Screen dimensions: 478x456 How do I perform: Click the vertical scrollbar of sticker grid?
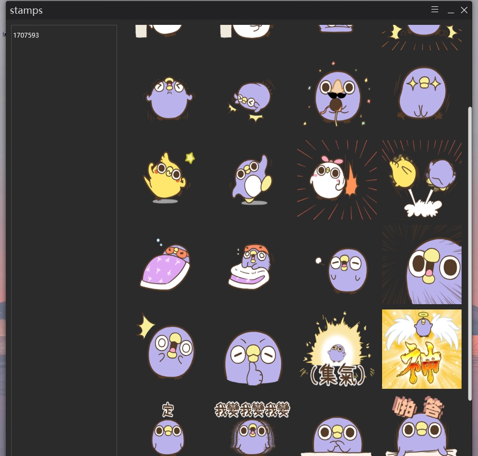click(x=469, y=253)
